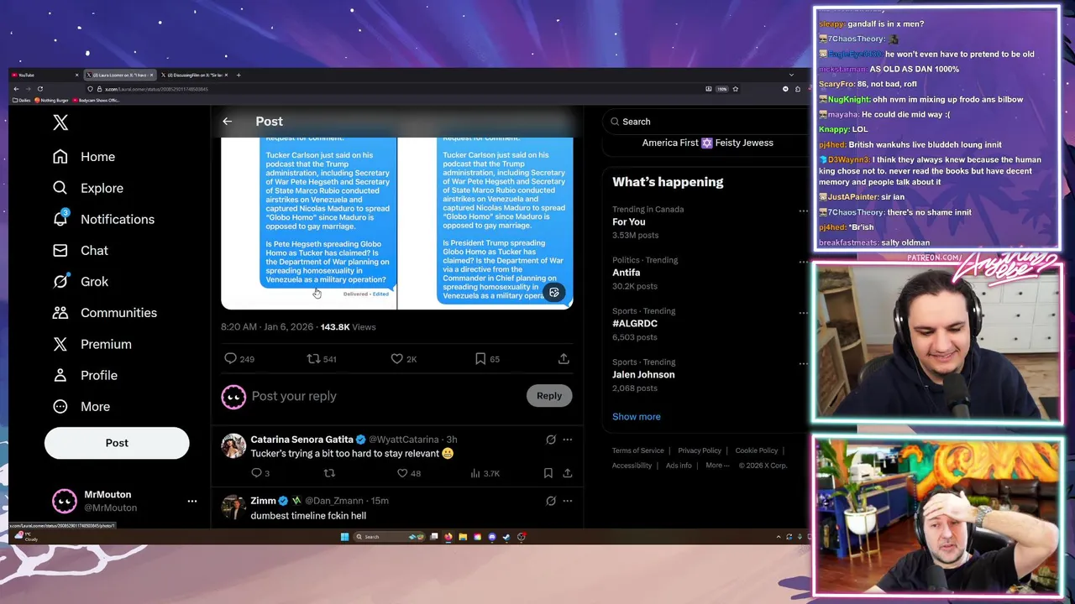Click the X search box
1075x604 pixels.
coord(705,122)
